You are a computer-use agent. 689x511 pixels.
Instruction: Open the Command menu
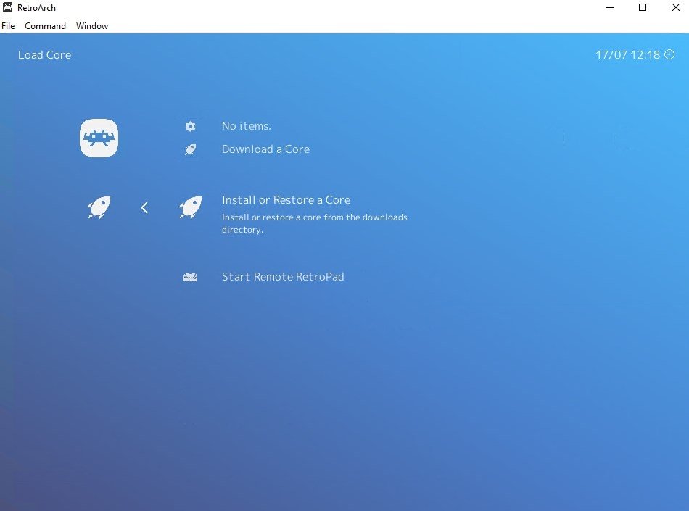(x=45, y=26)
